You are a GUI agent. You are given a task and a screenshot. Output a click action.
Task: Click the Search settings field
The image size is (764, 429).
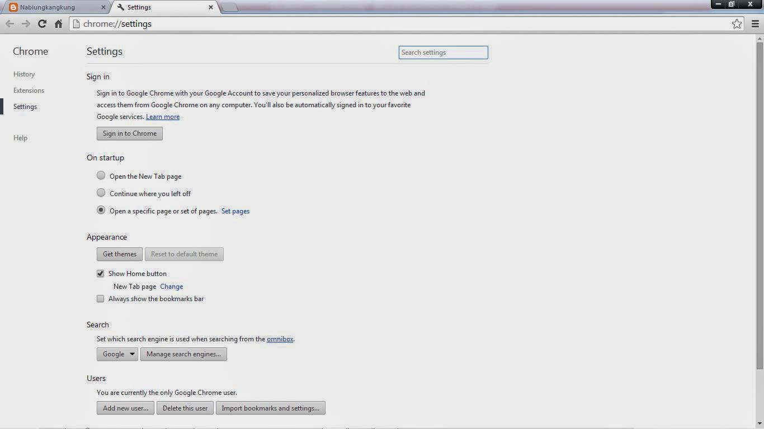pyautogui.click(x=444, y=53)
